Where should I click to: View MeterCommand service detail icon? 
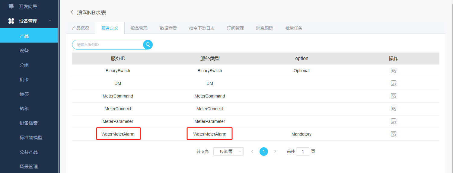point(394,96)
